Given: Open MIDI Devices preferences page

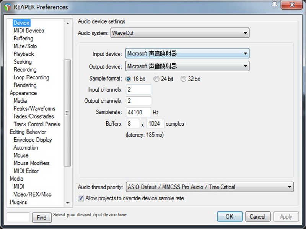Looking at the screenshot, I should pyautogui.click(x=29, y=31).
